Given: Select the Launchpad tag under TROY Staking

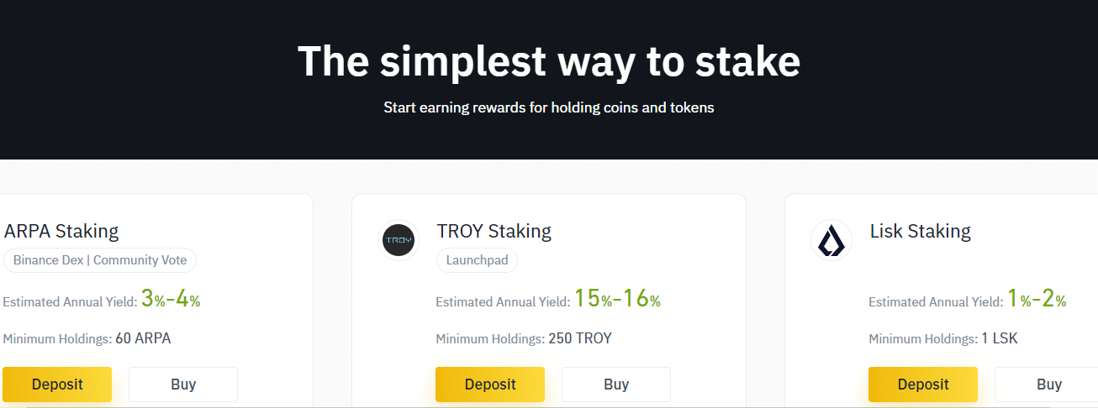Looking at the screenshot, I should (477, 260).
